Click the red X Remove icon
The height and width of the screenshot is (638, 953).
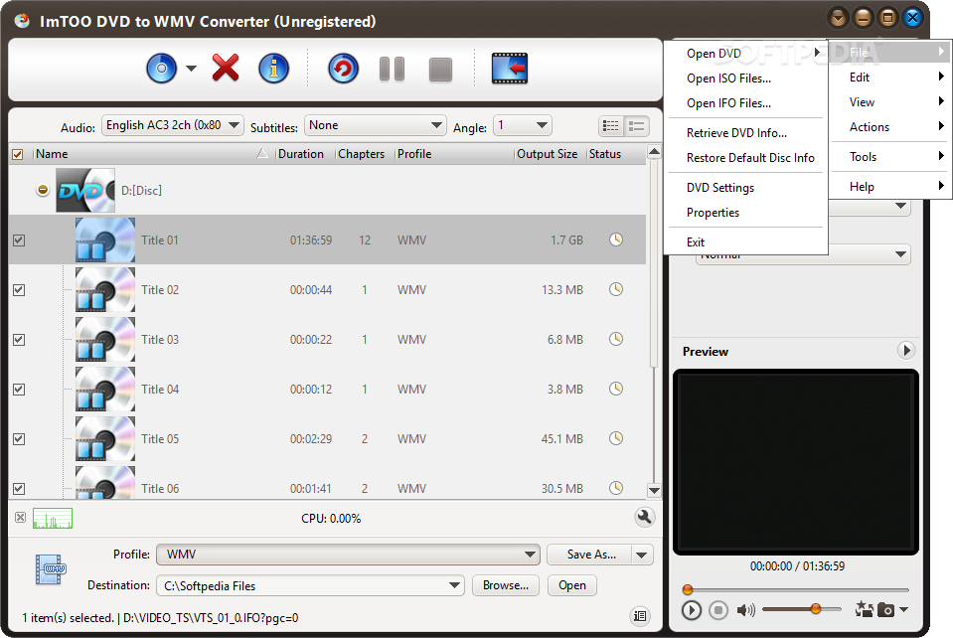point(226,68)
